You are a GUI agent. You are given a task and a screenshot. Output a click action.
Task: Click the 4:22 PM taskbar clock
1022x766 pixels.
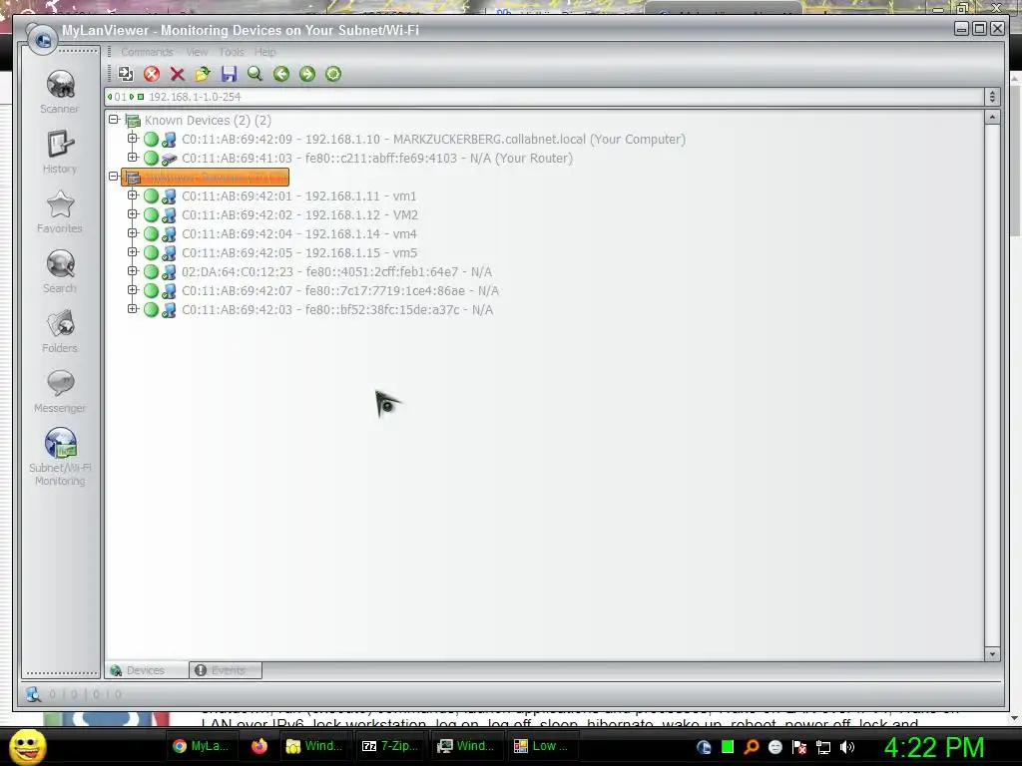click(x=934, y=747)
